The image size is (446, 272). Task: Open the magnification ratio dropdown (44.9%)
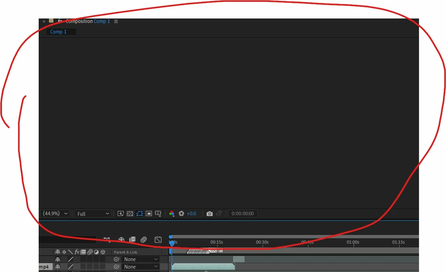[x=55, y=213]
